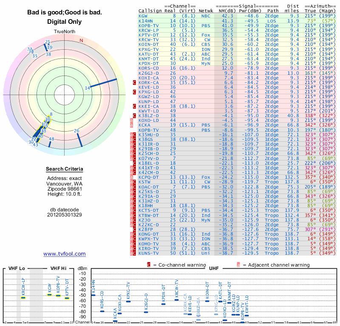Select KWPX-TV callsign in the table
Image resolution: width=340 pixels, height=326 pixels.
(x=149, y=239)
